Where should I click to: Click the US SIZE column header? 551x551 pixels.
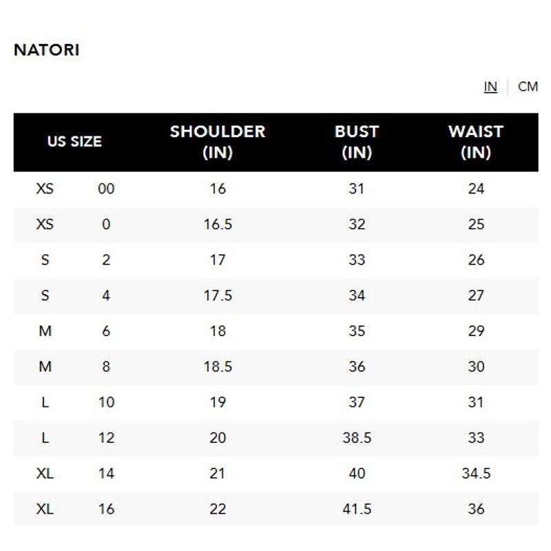74,142
